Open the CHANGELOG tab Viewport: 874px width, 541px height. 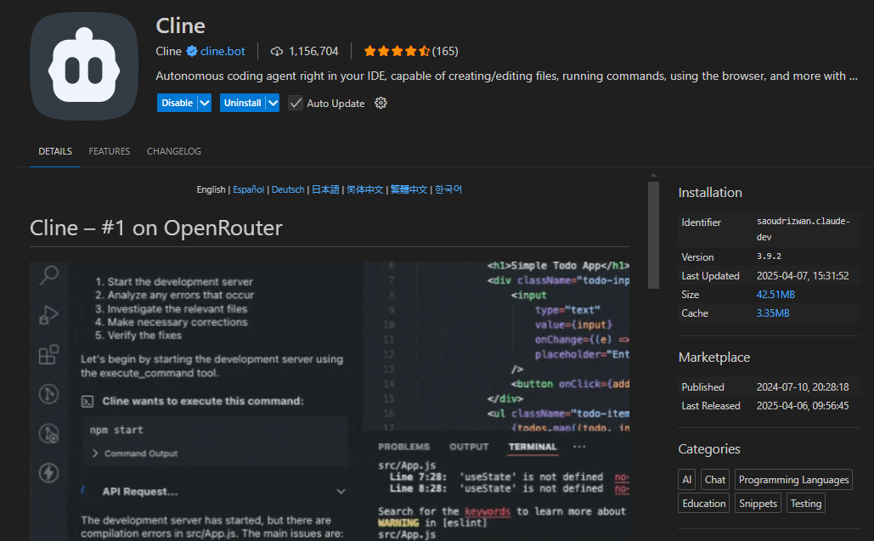click(173, 151)
